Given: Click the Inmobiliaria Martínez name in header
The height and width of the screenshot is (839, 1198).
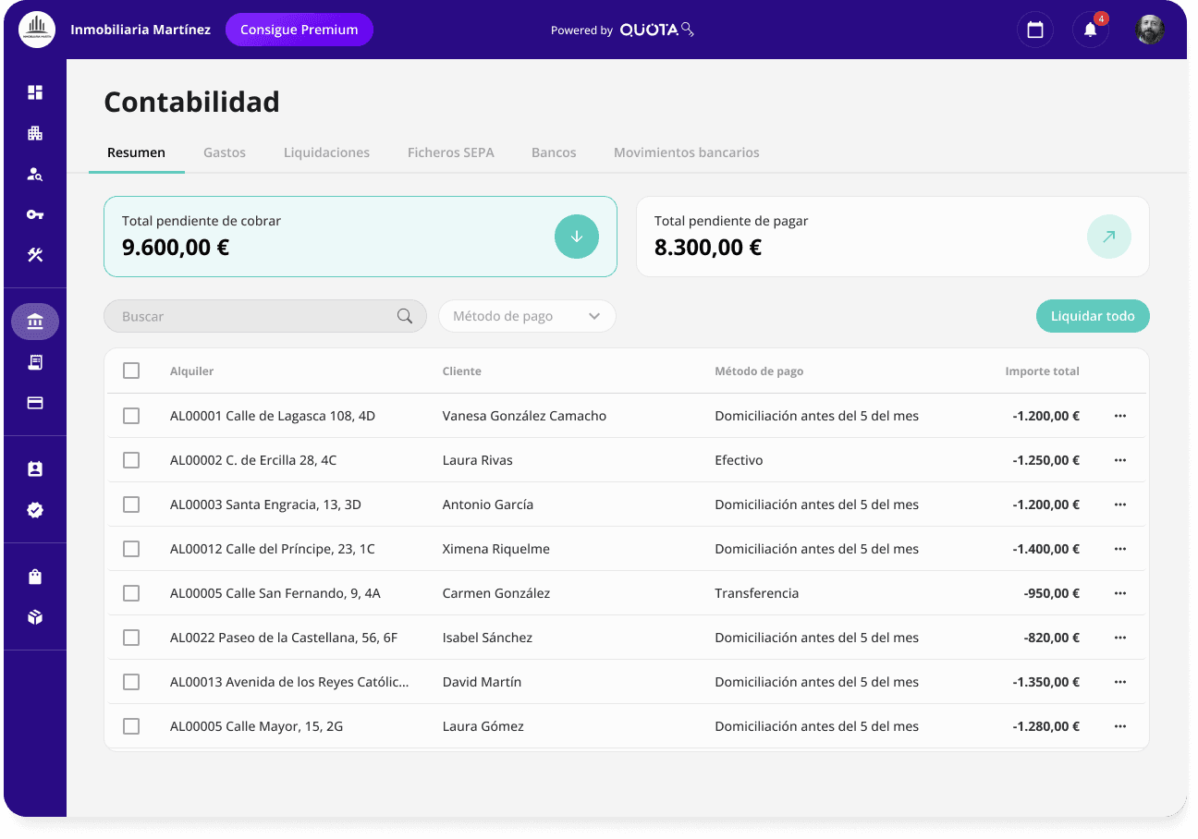Looking at the screenshot, I should (141, 30).
